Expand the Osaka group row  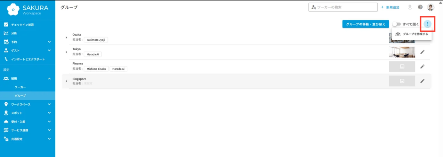67,37
